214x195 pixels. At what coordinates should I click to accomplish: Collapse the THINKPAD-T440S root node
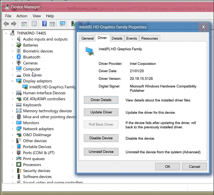coord(6,33)
